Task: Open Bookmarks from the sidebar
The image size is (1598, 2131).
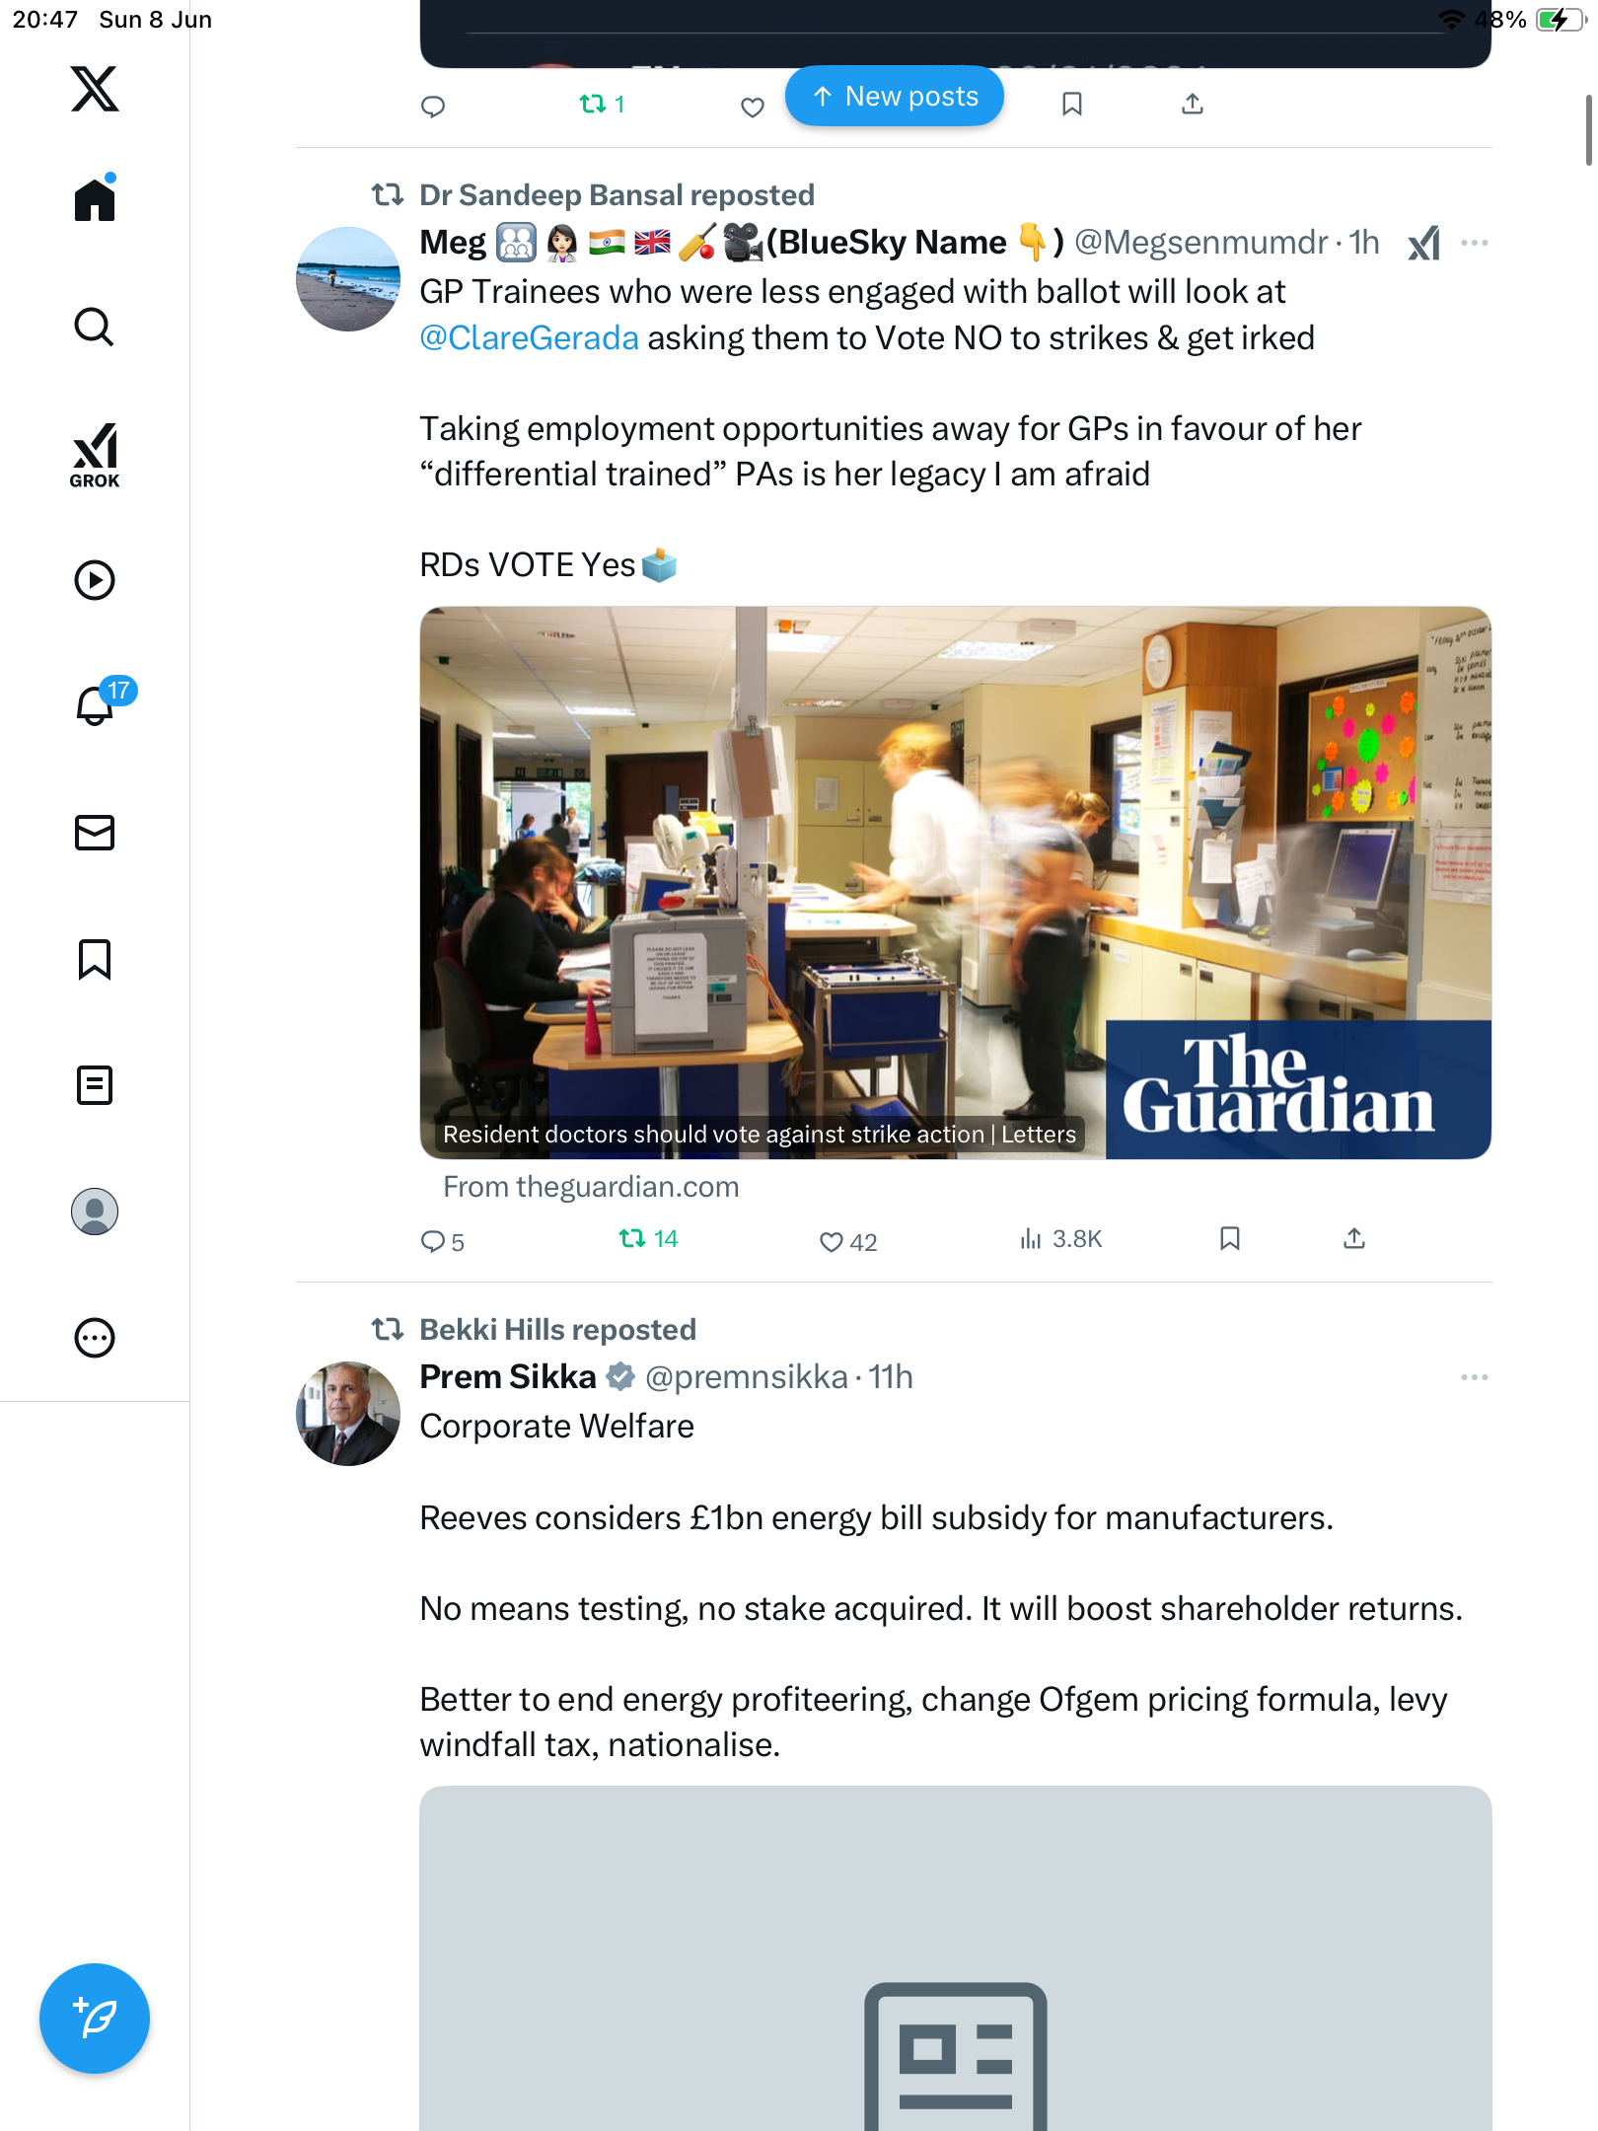Action: pos(95,959)
